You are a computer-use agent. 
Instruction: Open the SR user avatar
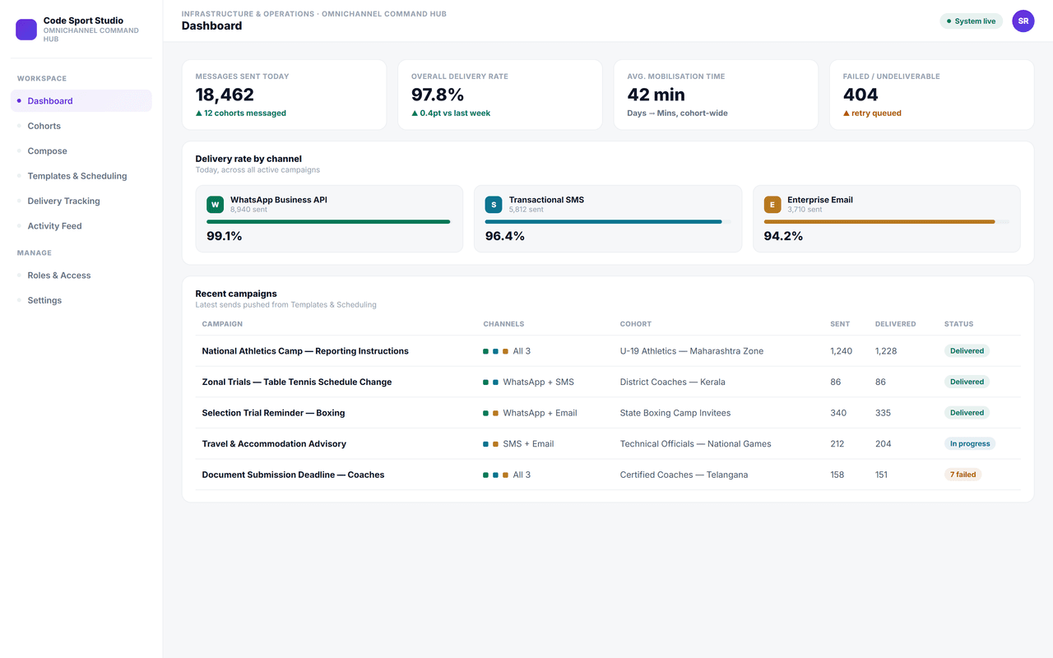coord(1023,21)
